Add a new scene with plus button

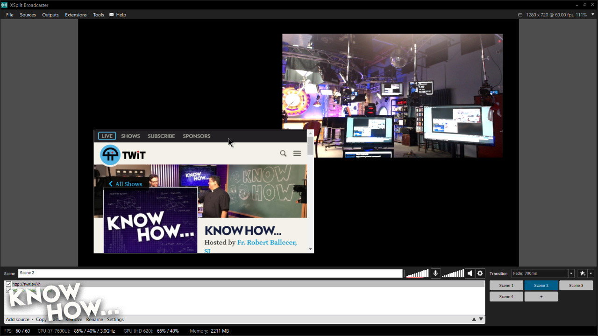pyautogui.click(x=541, y=297)
